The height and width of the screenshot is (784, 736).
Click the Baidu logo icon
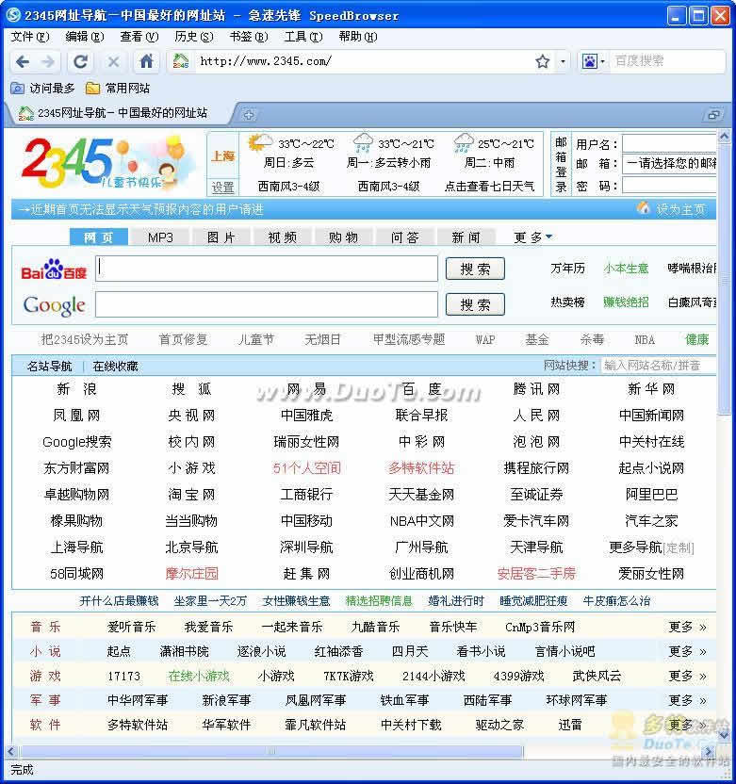pos(54,269)
